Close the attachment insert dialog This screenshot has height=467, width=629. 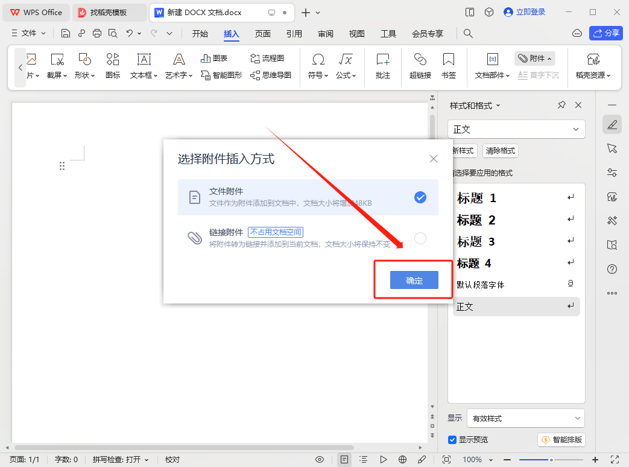coord(433,159)
